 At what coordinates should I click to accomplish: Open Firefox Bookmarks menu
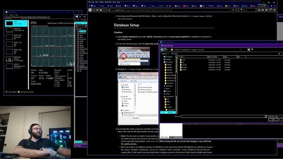108,2
